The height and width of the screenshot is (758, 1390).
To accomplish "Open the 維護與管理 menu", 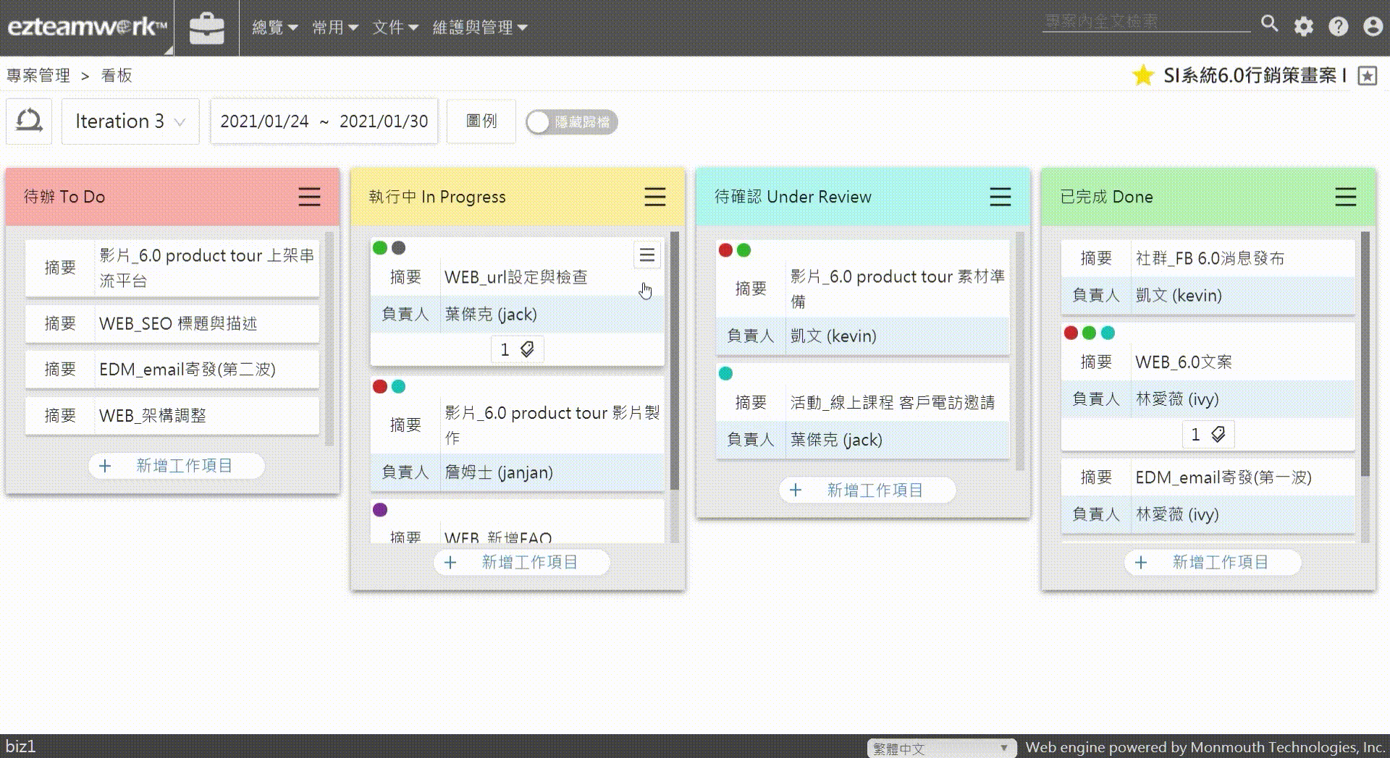I will pos(479,27).
